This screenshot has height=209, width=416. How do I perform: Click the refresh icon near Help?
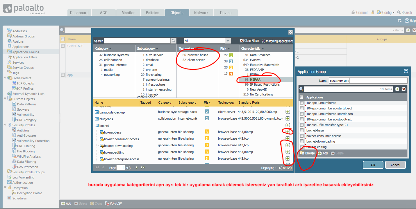(399, 21)
